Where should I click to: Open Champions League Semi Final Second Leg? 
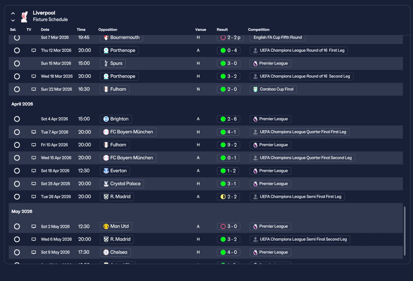[300, 239]
